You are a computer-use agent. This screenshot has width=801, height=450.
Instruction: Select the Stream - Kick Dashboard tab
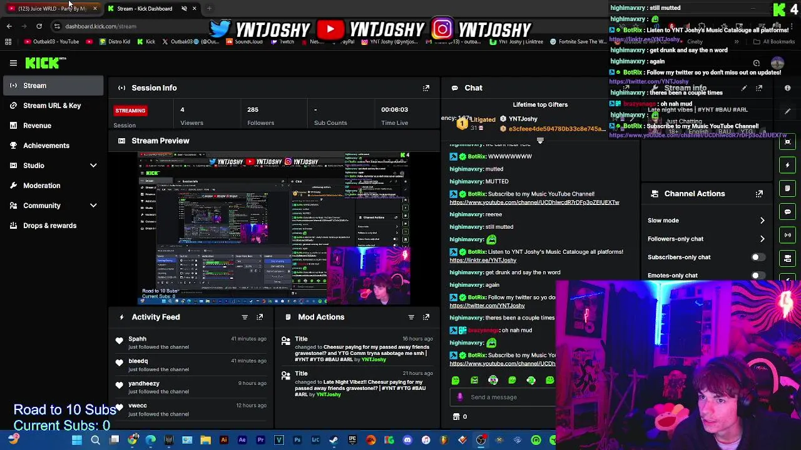[x=144, y=8]
